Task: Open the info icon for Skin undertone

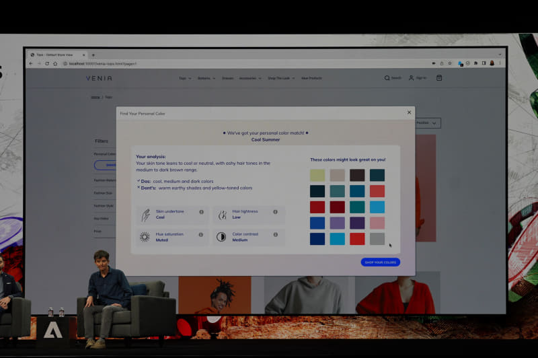Action: (201, 212)
